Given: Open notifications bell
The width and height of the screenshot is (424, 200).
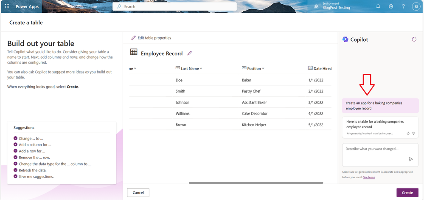Looking at the screenshot, I should [x=378, y=6].
